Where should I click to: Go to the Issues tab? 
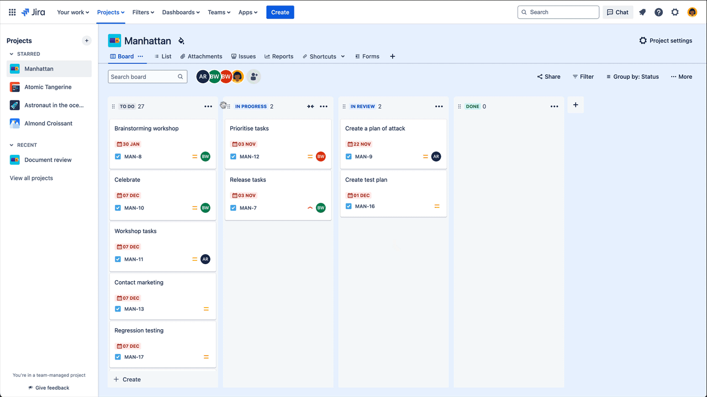coord(243,56)
